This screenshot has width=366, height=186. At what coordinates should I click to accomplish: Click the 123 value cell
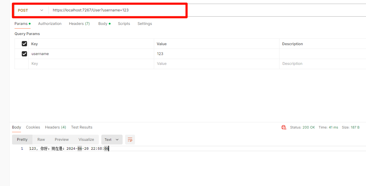coord(217,54)
